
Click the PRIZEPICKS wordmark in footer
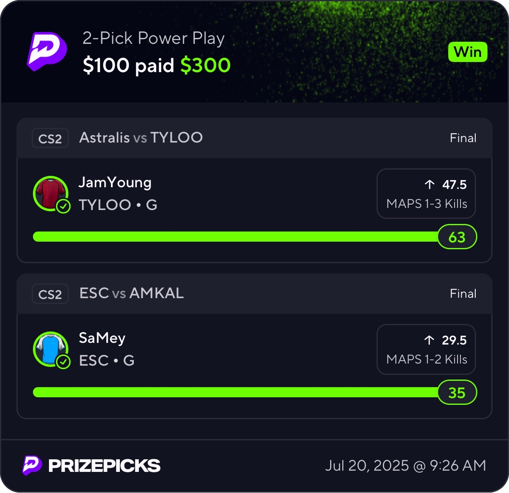[104, 466]
